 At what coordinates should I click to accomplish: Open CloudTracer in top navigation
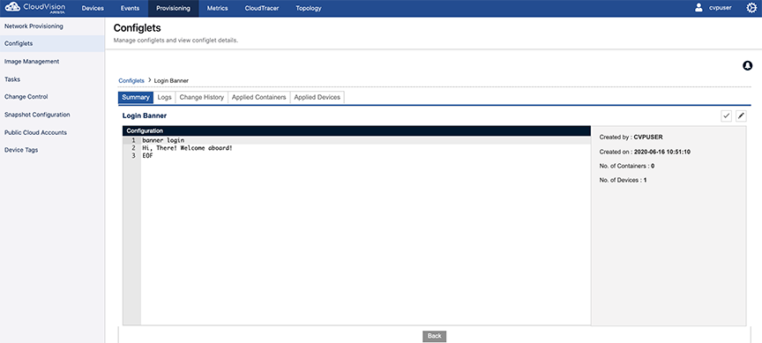tap(262, 8)
